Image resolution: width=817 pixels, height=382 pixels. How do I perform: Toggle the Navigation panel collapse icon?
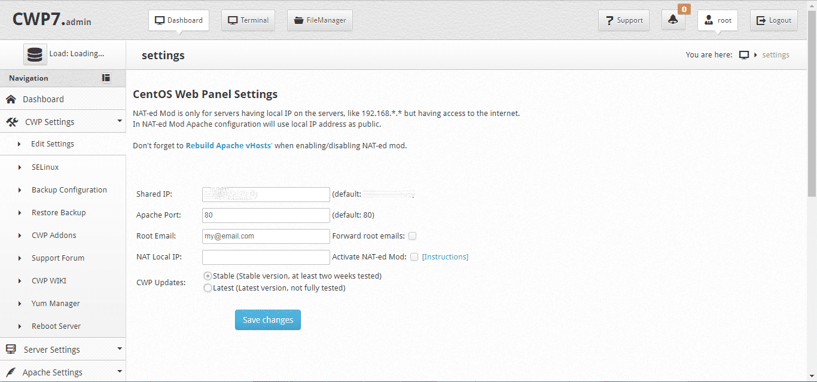click(106, 78)
